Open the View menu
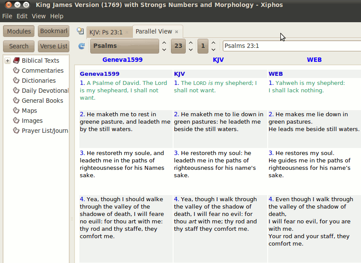The width and height of the screenshot is (361, 263). (x=39, y=16)
